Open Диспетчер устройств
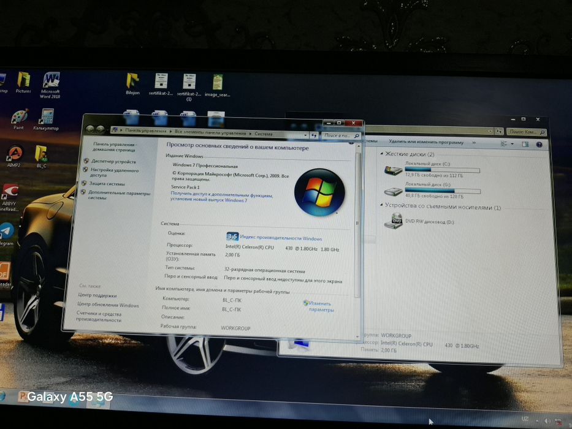Viewport: 572px width, 429px height. (113, 161)
